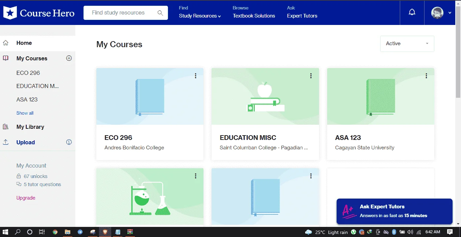Open options on the second-row blue book card
The height and width of the screenshot is (237, 461).
(x=311, y=176)
